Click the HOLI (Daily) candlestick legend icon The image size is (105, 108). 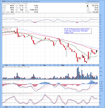point(3,27)
